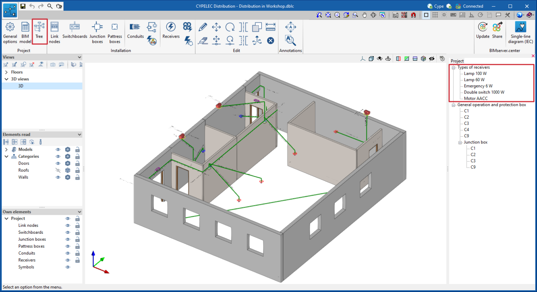Open the Receivers tool

(171, 31)
